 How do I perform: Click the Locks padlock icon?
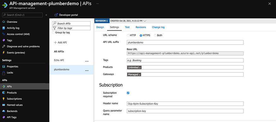[3, 73]
